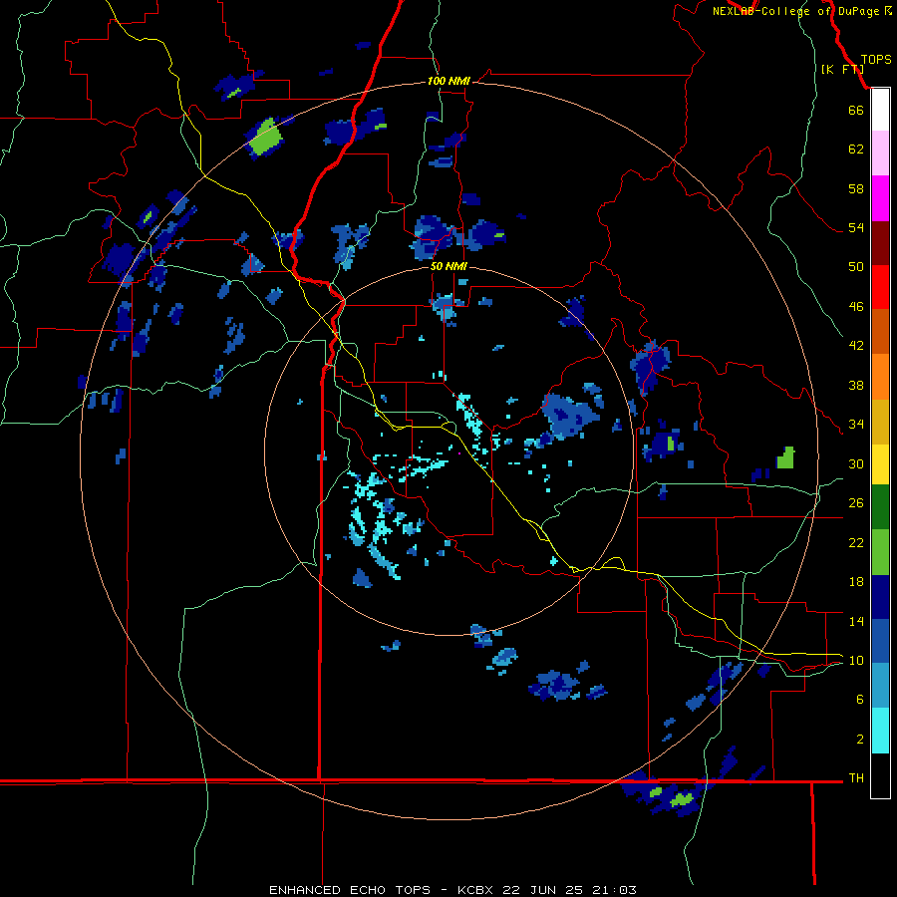897x897 pixels.
Task: Click the magenta scale swatch
Action: click(880, 198)
